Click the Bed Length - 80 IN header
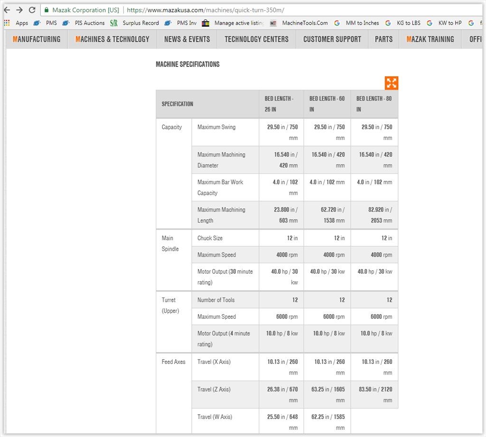486x437 pixels. pos(374,104)
